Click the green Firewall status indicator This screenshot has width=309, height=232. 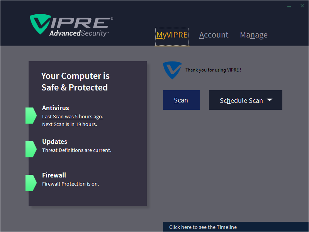(31, 183)
